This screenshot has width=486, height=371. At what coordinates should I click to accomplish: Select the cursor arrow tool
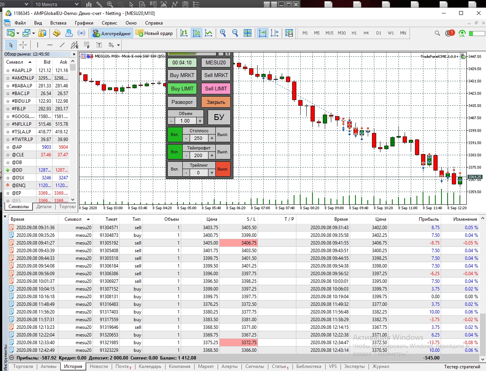11,45
